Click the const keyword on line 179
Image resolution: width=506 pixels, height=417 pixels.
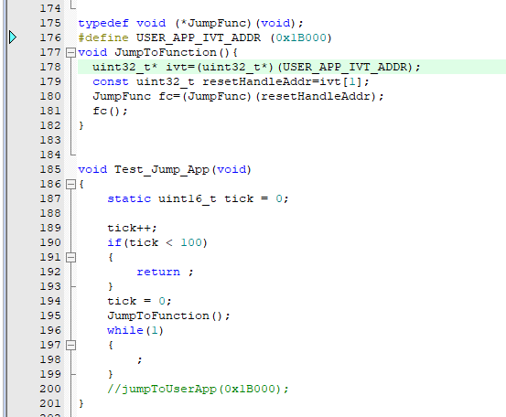pos(111,82)
